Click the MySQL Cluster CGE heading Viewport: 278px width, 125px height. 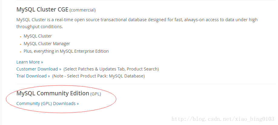pyautogui.click(x=42, y=10)
